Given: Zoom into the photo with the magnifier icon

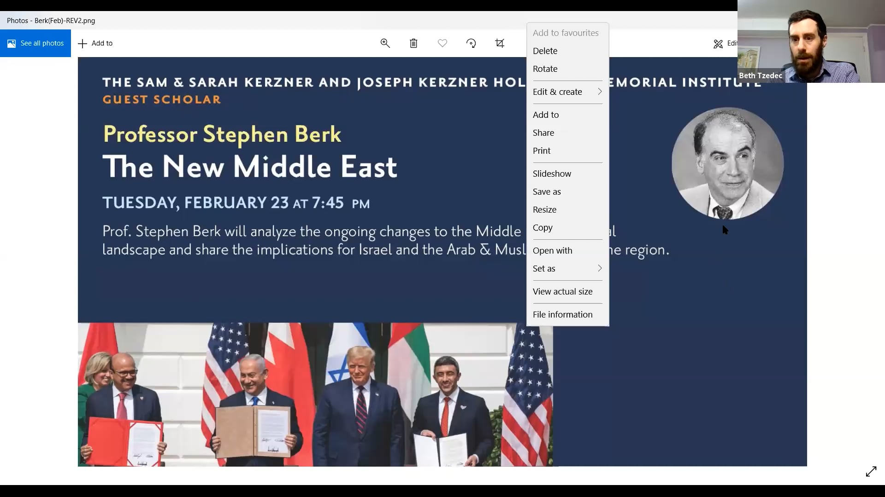Looking at the screenshot, I should [385, 43].
